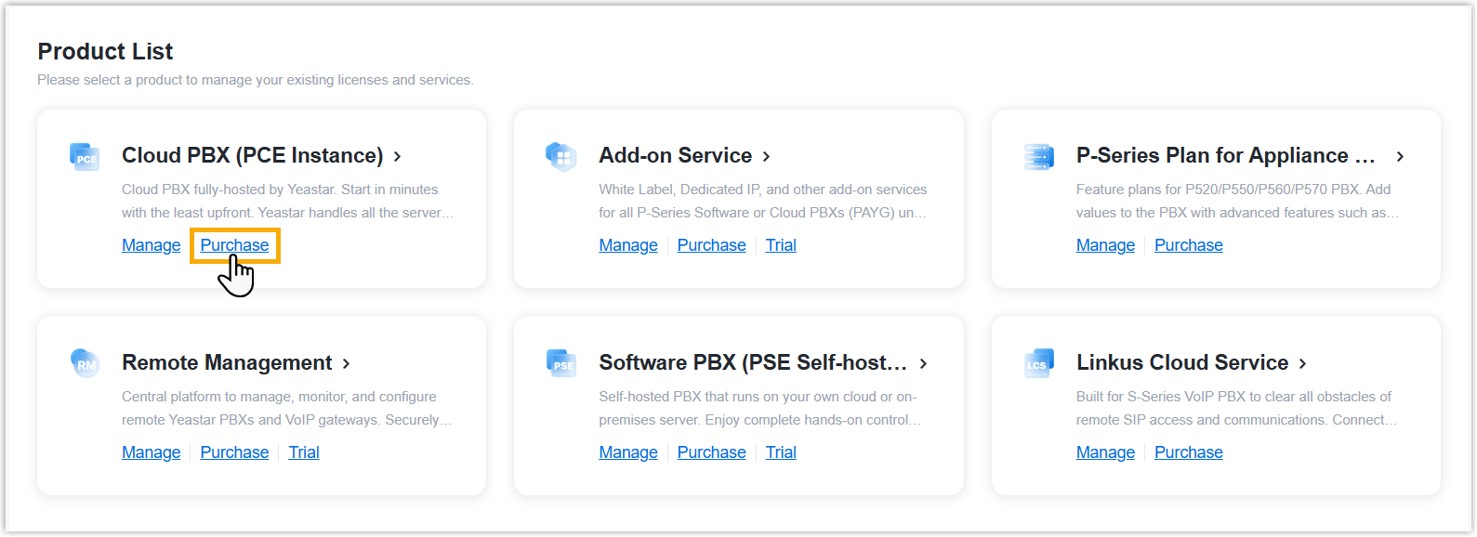Start the Add-on Service Trial
The height and width of the screenshot is (537, 1477).
pyautogui.click(x=781, y=245)
